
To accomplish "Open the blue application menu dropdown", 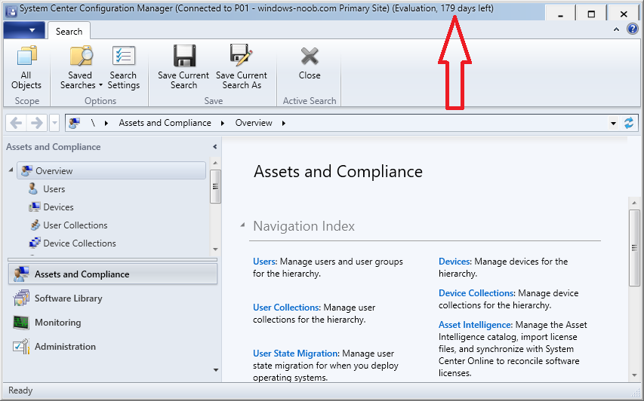I will [24, 30].
